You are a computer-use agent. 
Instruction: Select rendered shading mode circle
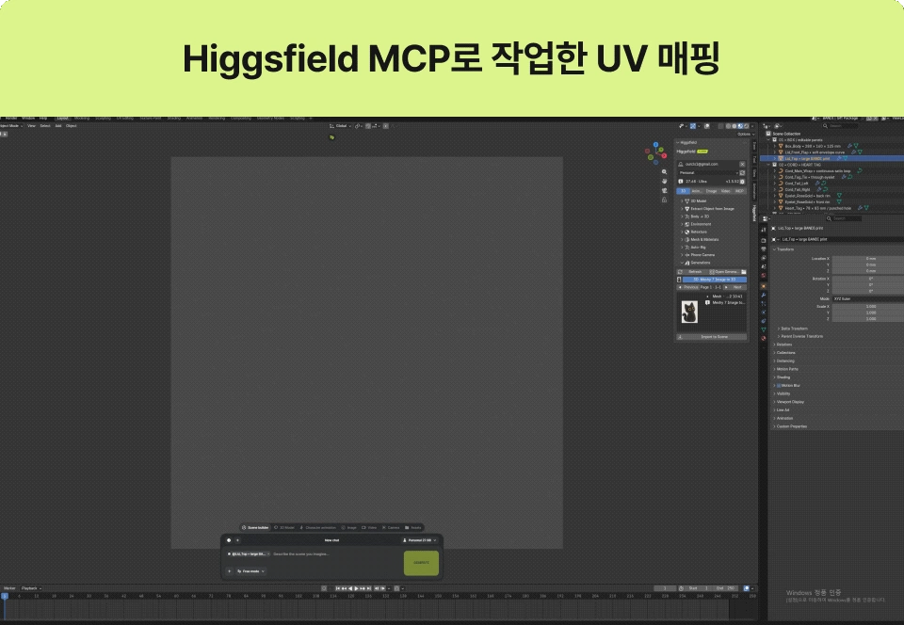click(x=746, y=126)
